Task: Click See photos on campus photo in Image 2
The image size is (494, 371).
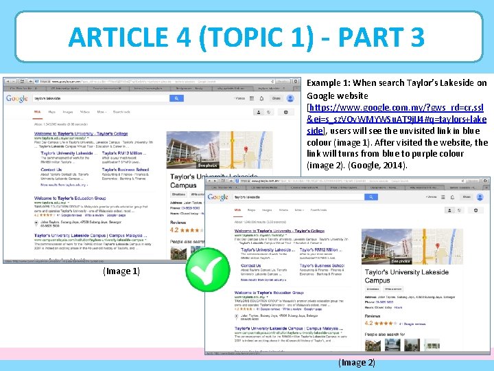Action: pyautogui.click(x=401, y=262)
